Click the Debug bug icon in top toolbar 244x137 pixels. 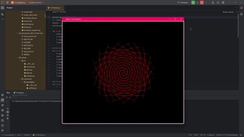[197, 3]
